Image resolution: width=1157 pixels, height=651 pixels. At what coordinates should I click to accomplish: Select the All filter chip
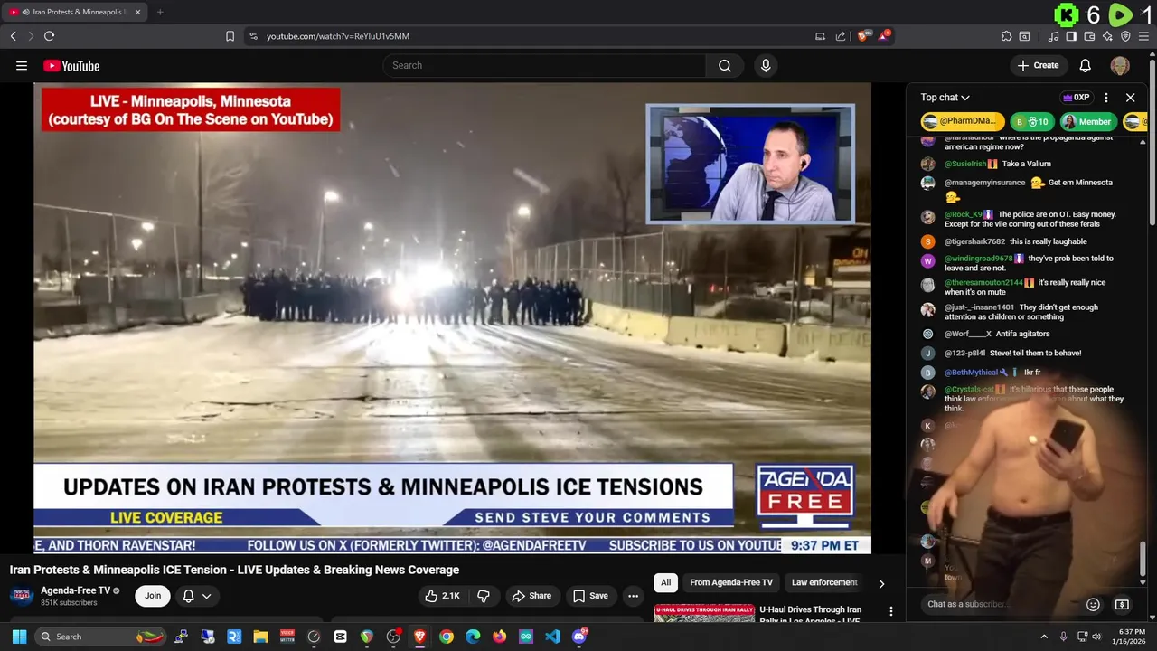click(x=665, y=582)
